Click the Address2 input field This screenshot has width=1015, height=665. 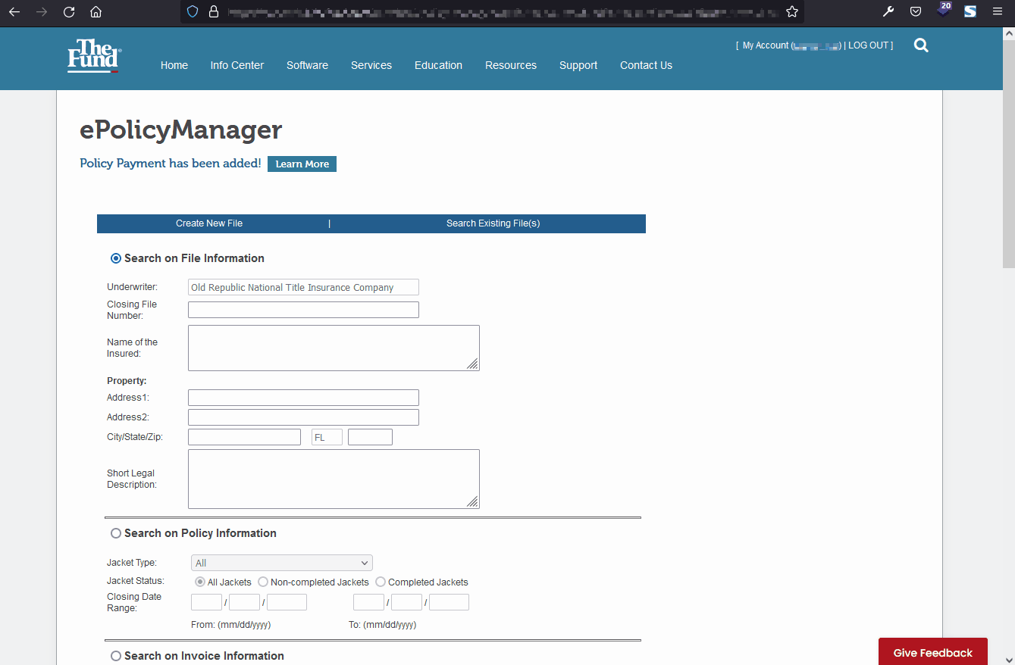(303, 417)
